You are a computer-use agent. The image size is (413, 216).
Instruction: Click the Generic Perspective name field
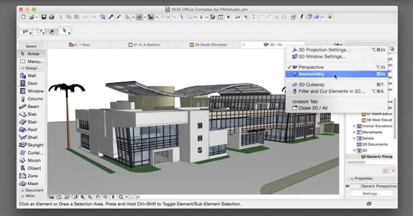pos(379,186)
